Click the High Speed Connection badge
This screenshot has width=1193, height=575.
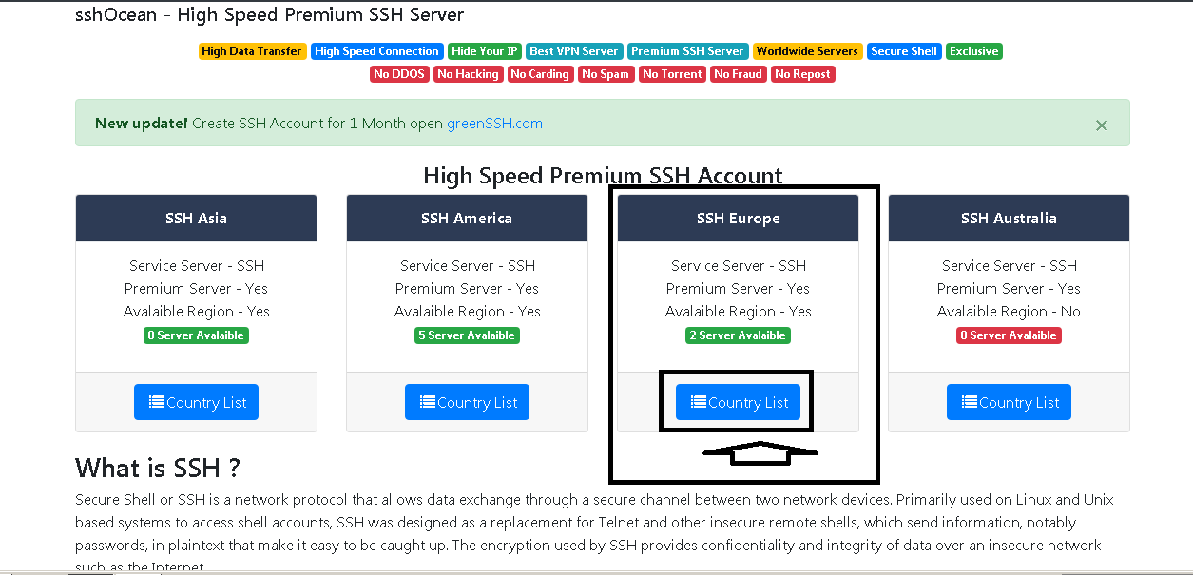coord(377,51)
